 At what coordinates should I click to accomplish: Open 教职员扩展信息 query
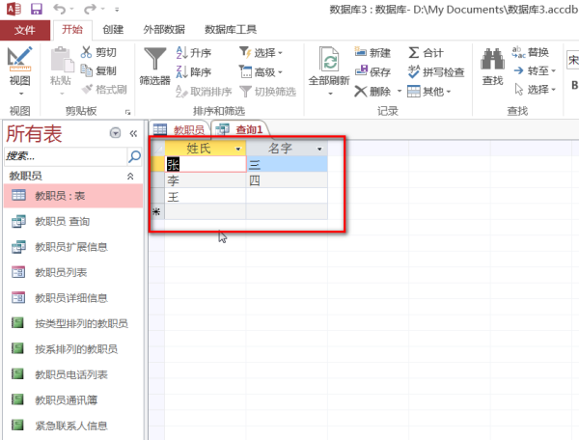pos(73,247)
